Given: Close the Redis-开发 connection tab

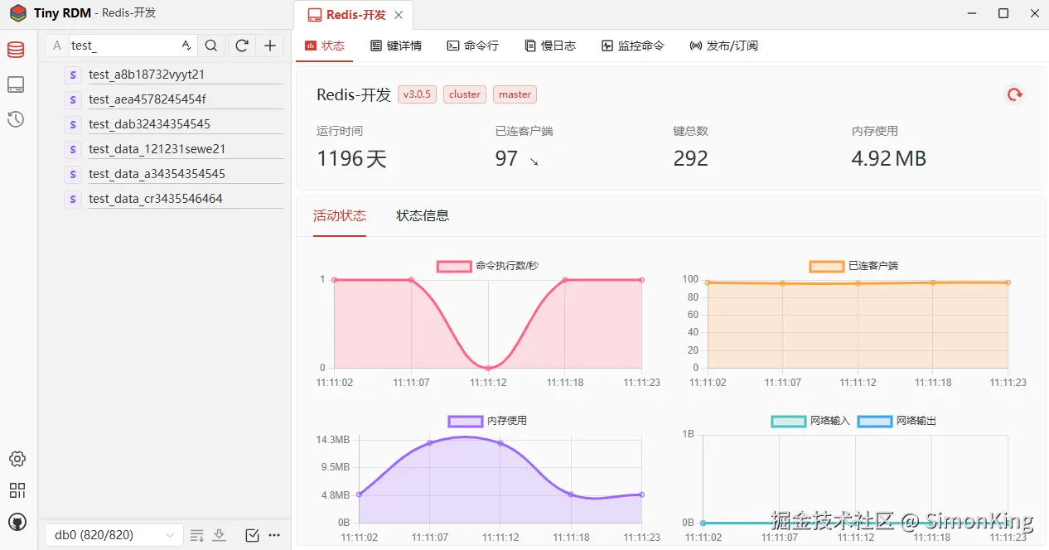Looking at the screenshot, I should (x=399, y=15).
